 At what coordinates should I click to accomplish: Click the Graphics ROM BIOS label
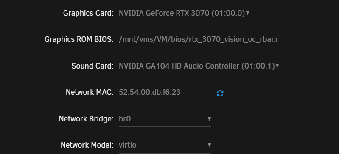pos(79,40)
